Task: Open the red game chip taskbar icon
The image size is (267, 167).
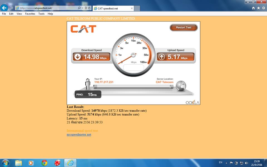Action: tap(57, 163)
